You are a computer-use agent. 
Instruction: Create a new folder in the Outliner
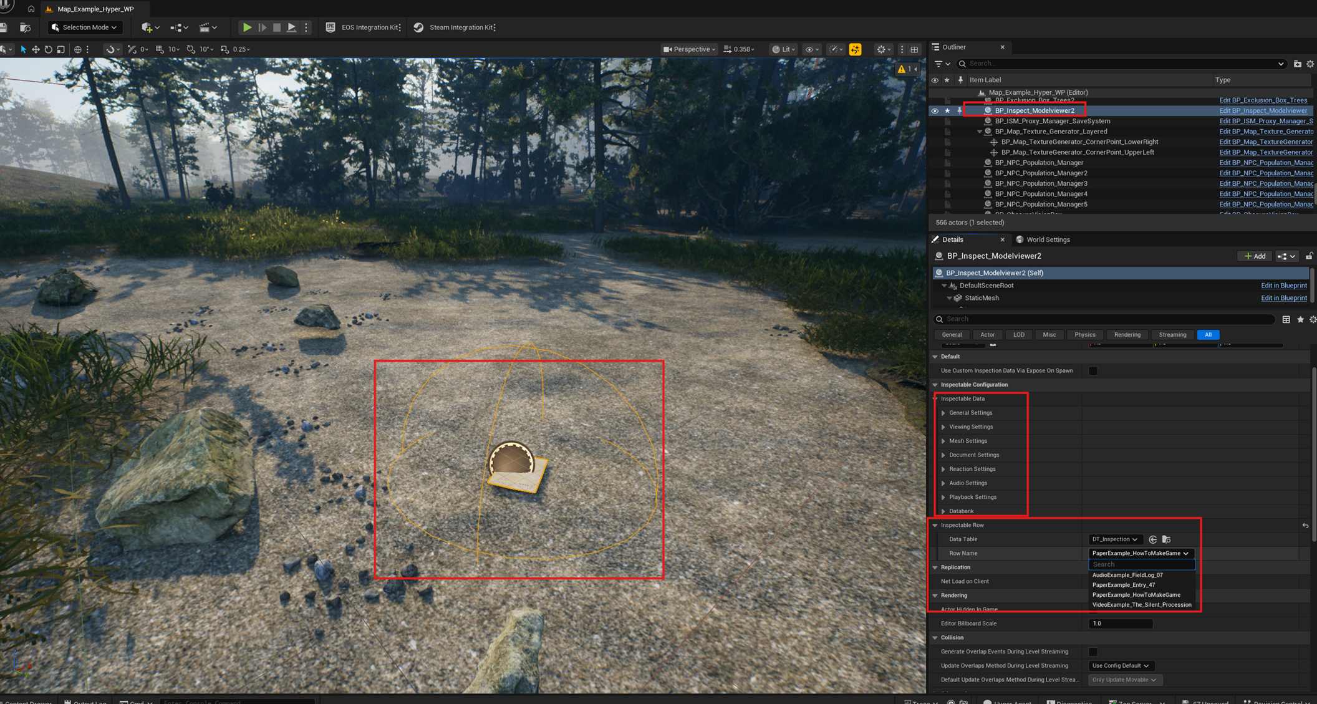pos(1297,64)
